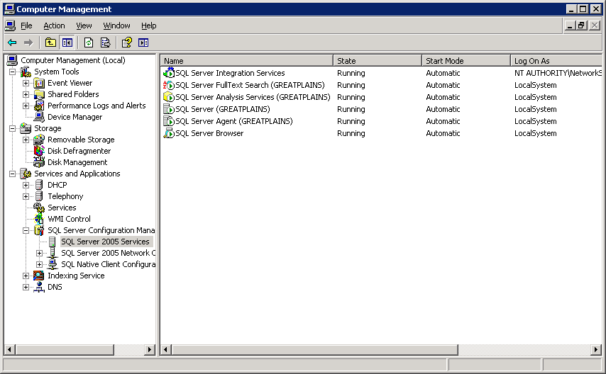Image resolution: width=606 pixels, height=374 pixels.
Task: Click the last toolbar icon beside Help
Action: pos(143,42)
